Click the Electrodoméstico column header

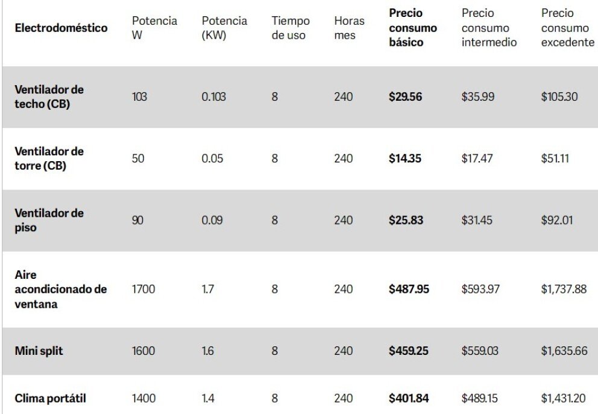(x=61, y=28)
